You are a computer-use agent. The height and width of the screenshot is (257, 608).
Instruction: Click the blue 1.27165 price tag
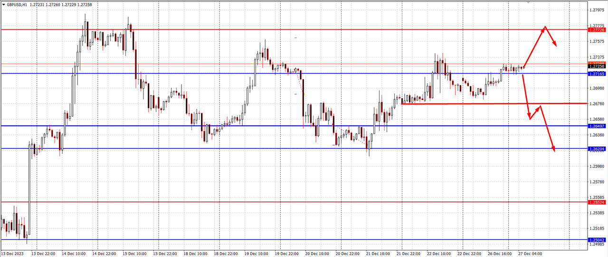(x=597, y=74)
